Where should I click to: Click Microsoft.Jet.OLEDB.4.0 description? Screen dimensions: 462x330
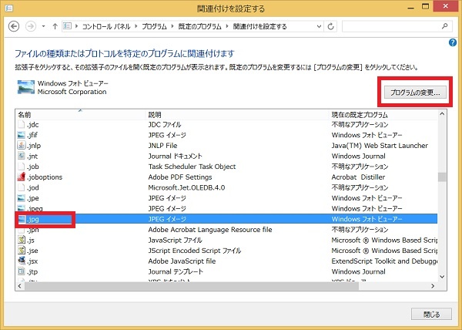[186, 187]
